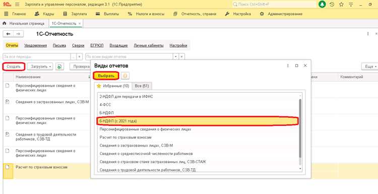The image size is (378, 194).
Task: Open favorites star icon in title bar
Action: tap(341, 5)
